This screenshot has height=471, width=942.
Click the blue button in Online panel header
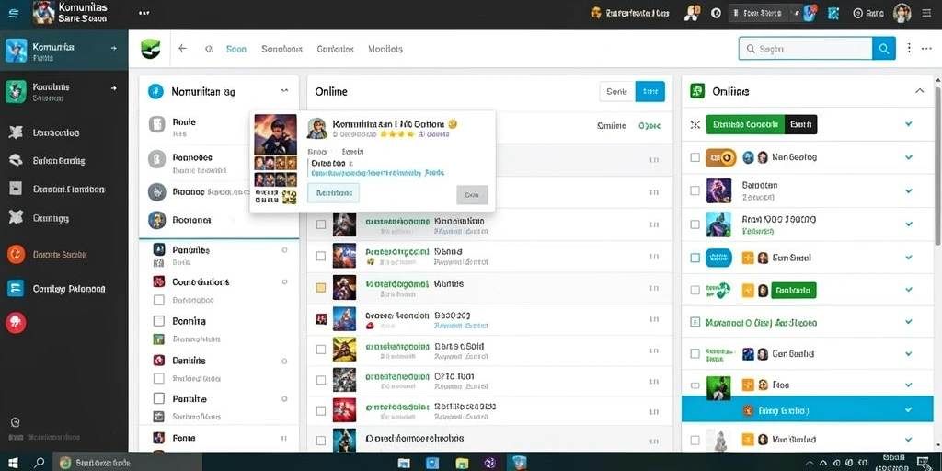pyautogui.click(x=650, y=91)
